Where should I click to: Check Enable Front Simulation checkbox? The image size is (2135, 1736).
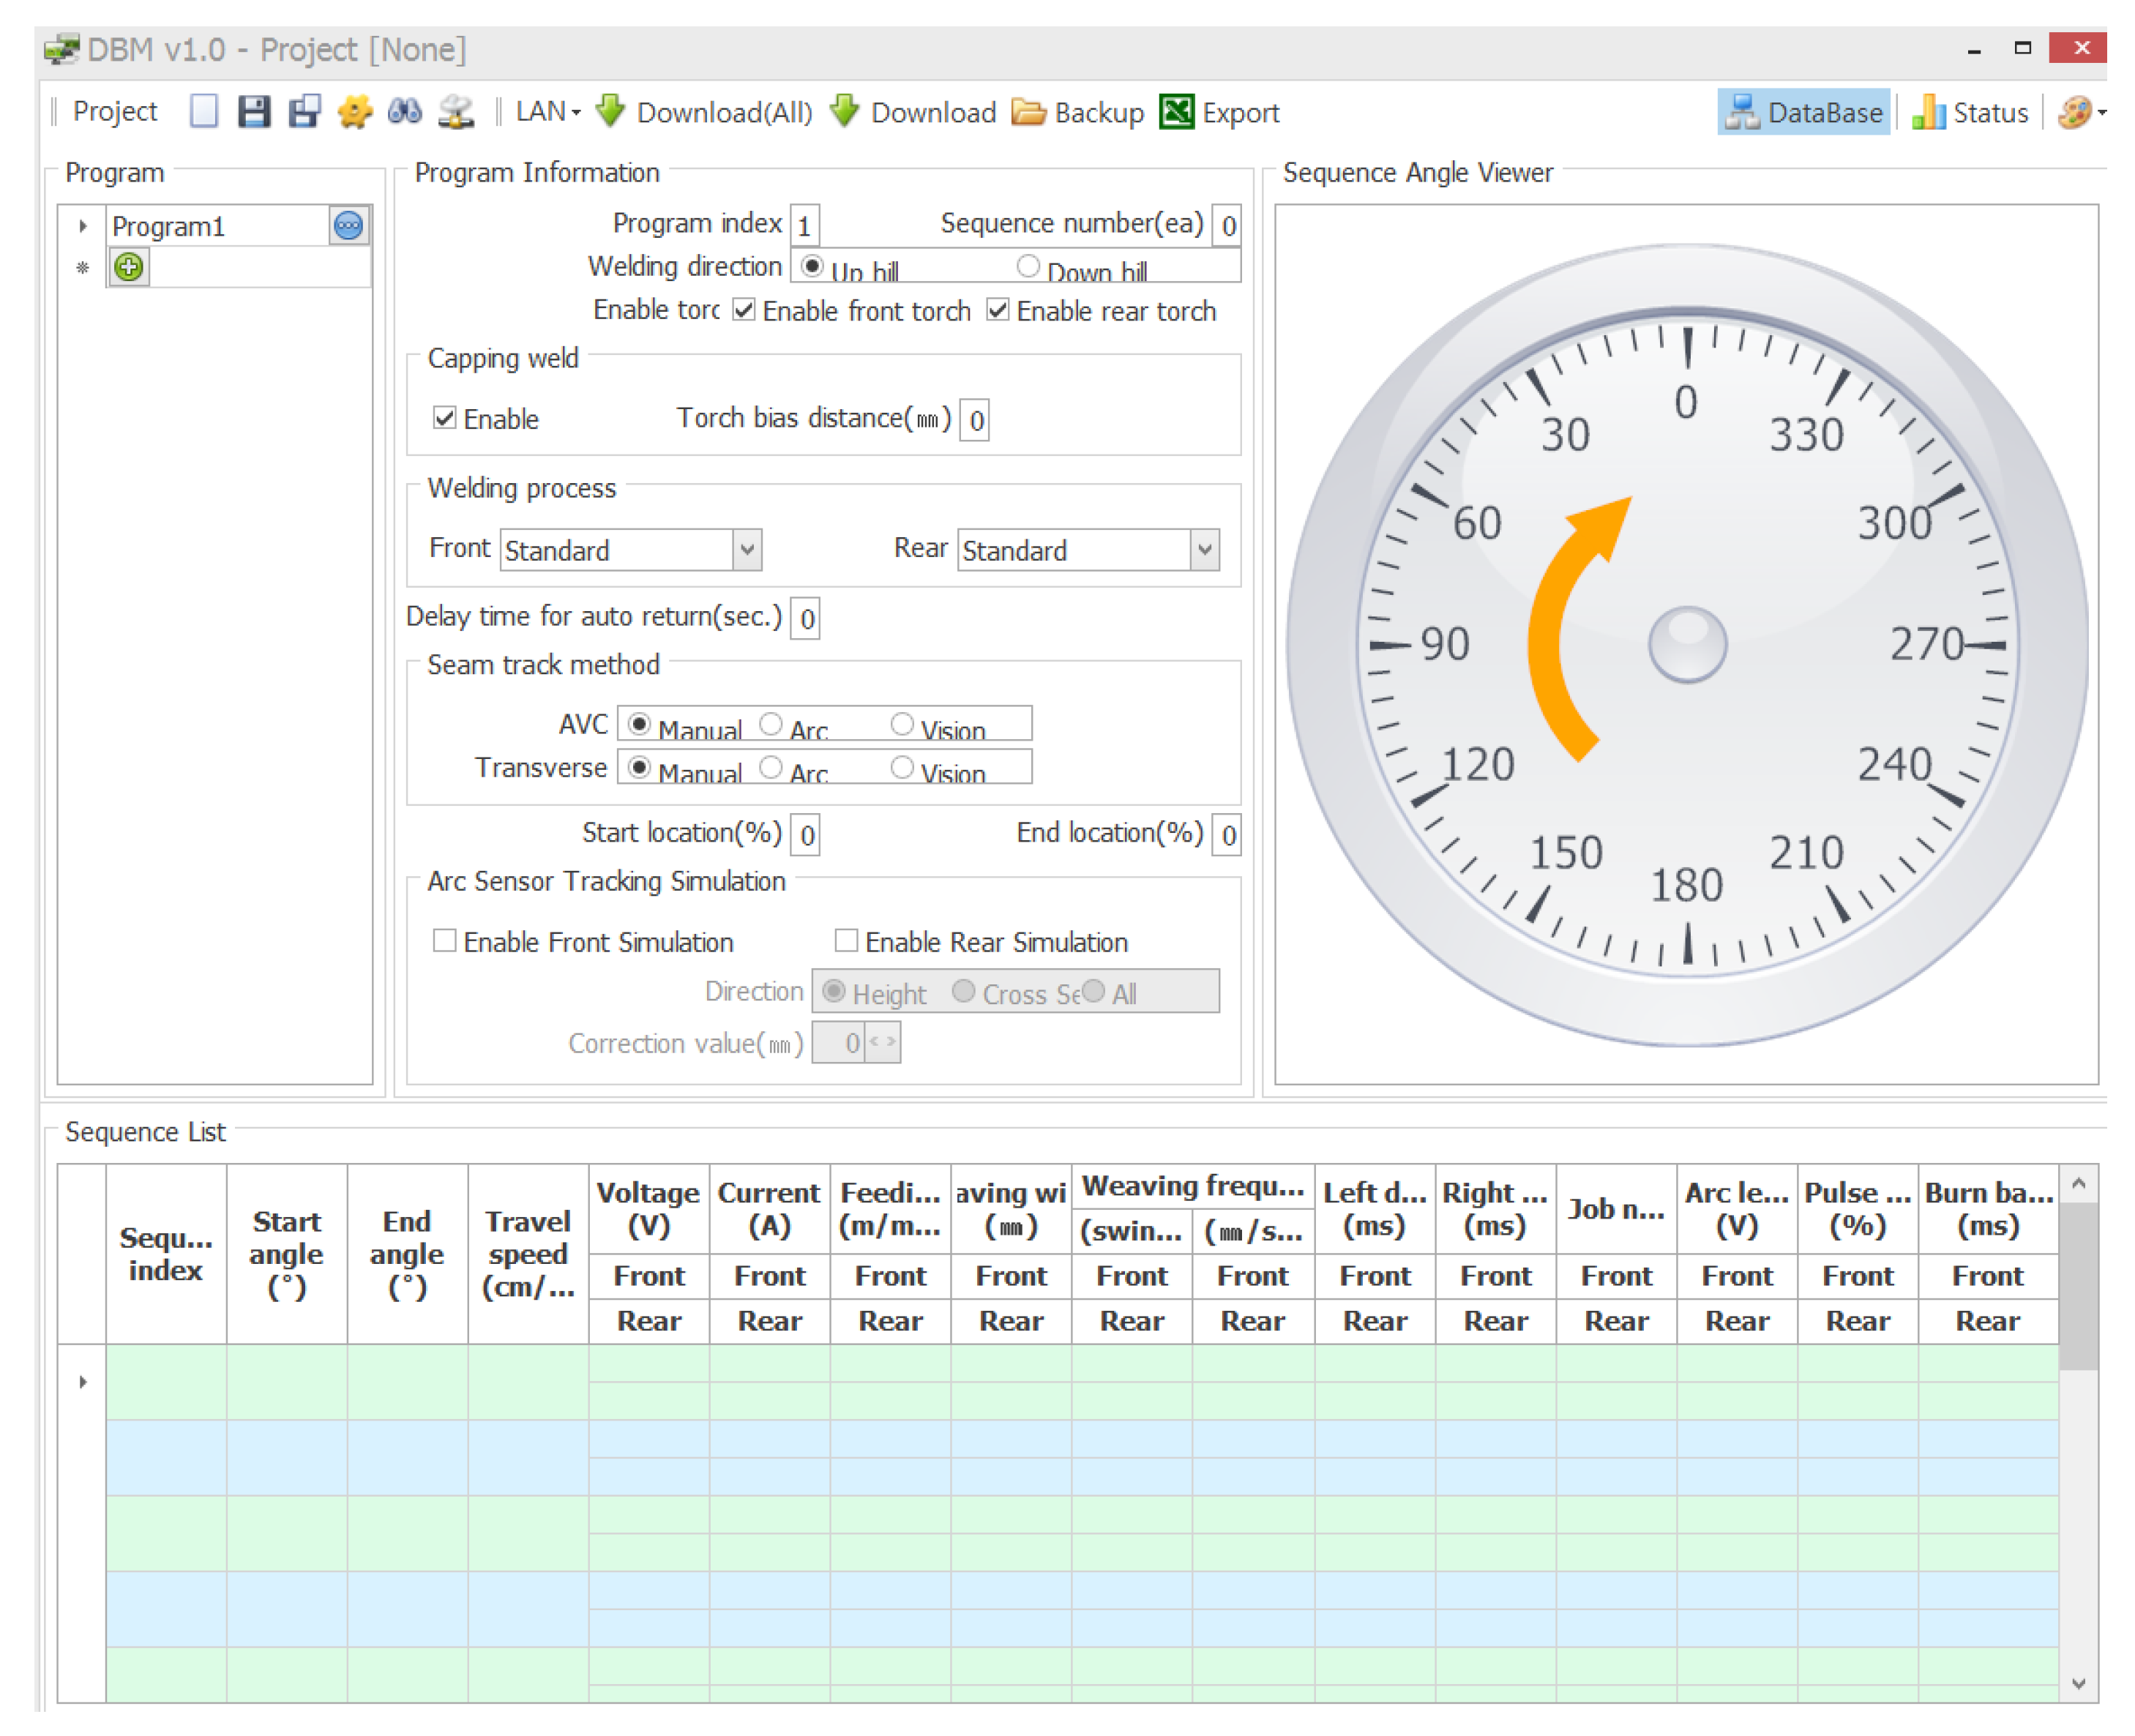pos(444,941)
